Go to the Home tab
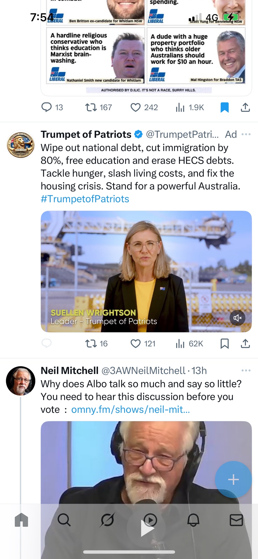The image size is (258, 559). pos(21,520)
